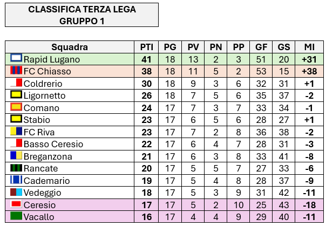Select the Ceresio team name cell
This screenshot has width=326, height=226.
pos(70,205)
